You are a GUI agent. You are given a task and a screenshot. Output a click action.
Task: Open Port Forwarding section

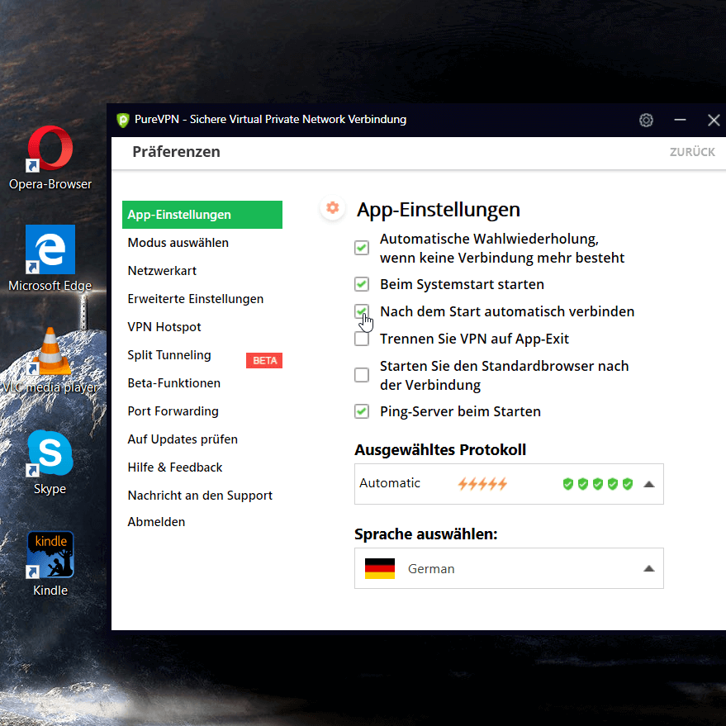[x=173, y=411]
